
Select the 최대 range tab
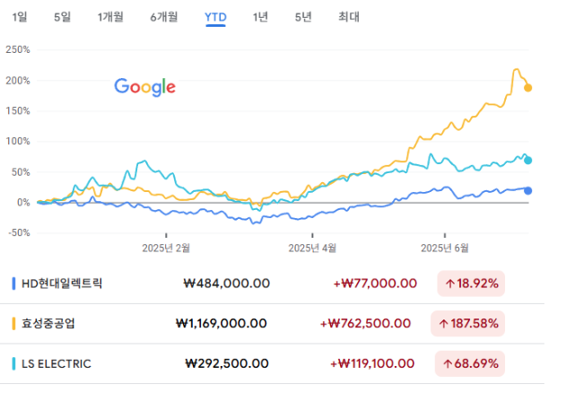349,17
